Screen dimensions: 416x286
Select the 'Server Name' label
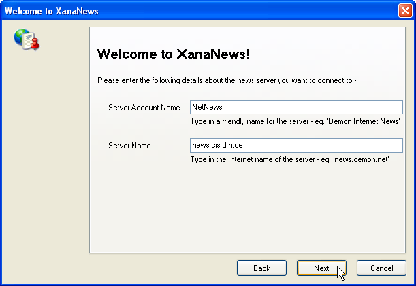tap(129, 146)
